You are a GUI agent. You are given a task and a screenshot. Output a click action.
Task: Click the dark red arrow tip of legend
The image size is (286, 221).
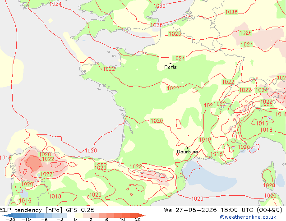(x=142, y=215)
